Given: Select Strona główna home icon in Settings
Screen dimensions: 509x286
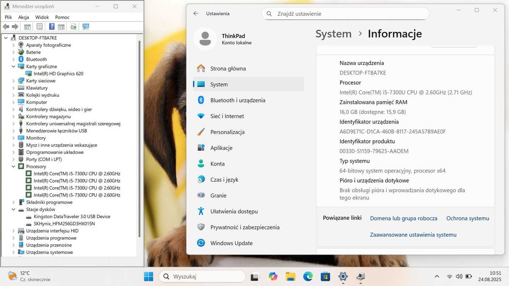Looking at the screenshot, I should point(201,69).
